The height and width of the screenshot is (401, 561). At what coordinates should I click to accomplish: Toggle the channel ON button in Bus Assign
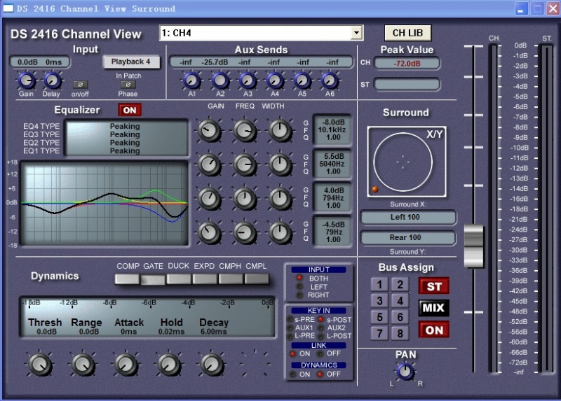click(x=434, y=330)
